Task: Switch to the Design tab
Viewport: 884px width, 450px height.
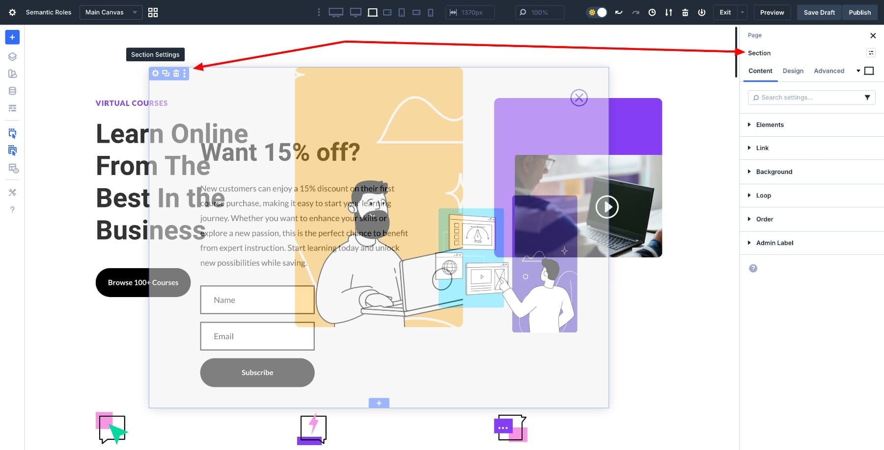Action: pyautogui.click(x=793, y=71)
